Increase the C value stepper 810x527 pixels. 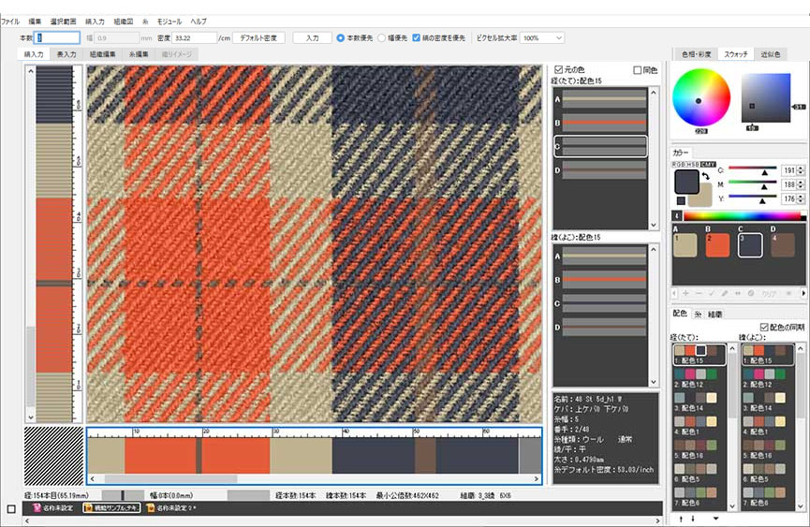point(800,167)
